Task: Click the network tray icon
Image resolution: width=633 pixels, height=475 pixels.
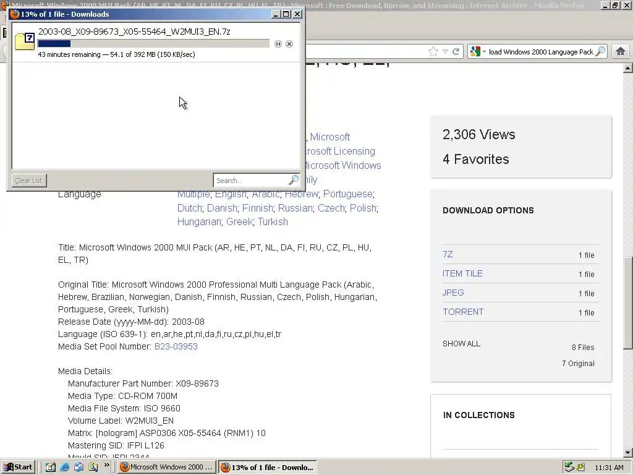Action: (x=569, y=467)
